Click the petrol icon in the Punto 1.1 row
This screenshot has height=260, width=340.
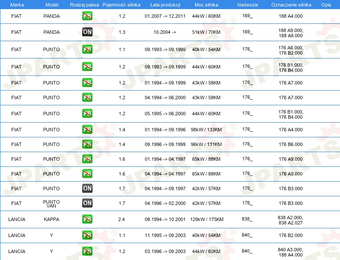pyautogui.click(x=87, y=49)
